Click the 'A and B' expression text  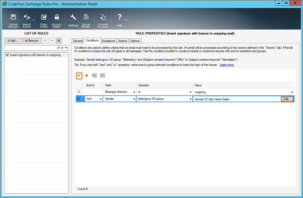point(83,189)
